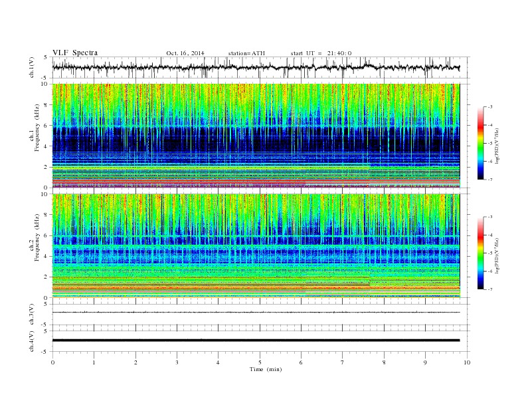This screenshot has width=526, height=407.
Task: Click time axis tick label "6"
Action: coord(301,362)
